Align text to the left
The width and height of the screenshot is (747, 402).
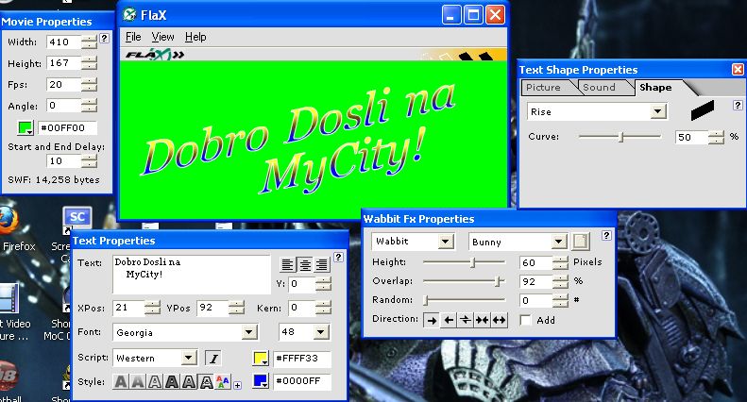[x=287, y=264]
